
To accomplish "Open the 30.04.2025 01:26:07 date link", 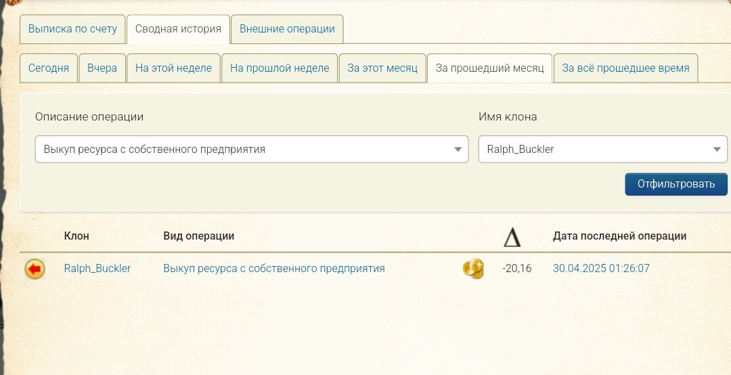I will pos(601,269).
